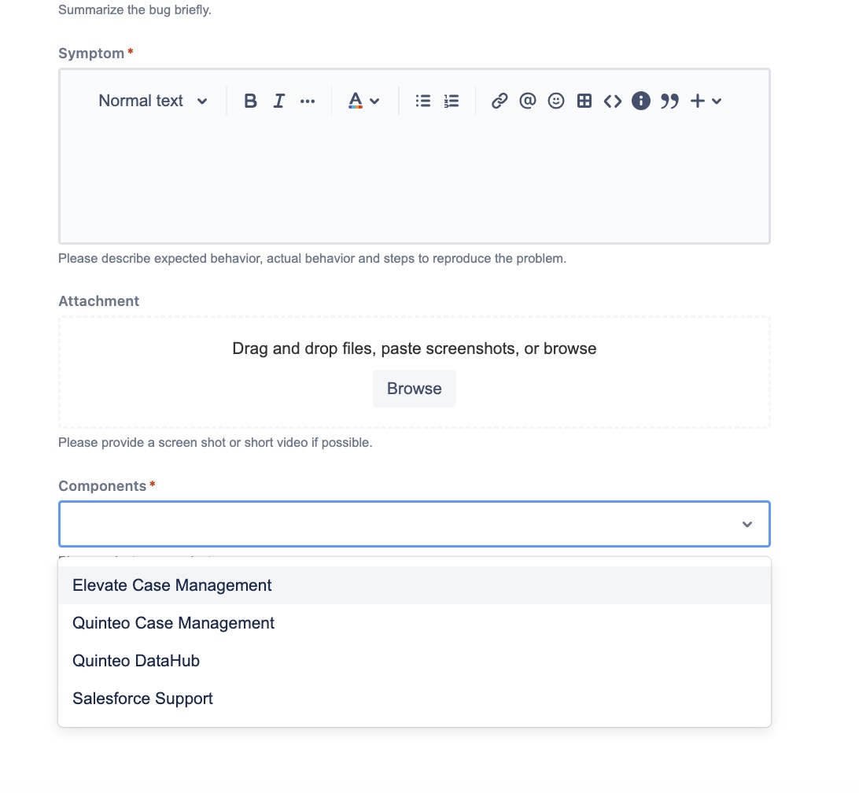The image size is (859, 793).
Task: Click 'Please describe expected behavior' help text
Action: [x=312, y=259]
